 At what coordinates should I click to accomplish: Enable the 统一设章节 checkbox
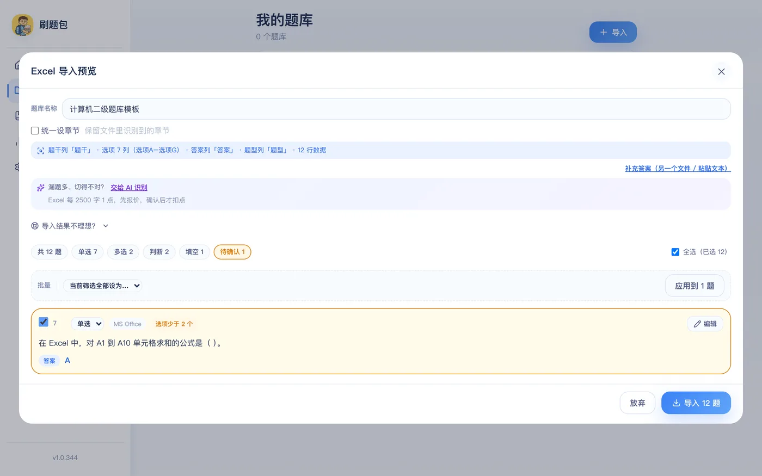(35, 131)
